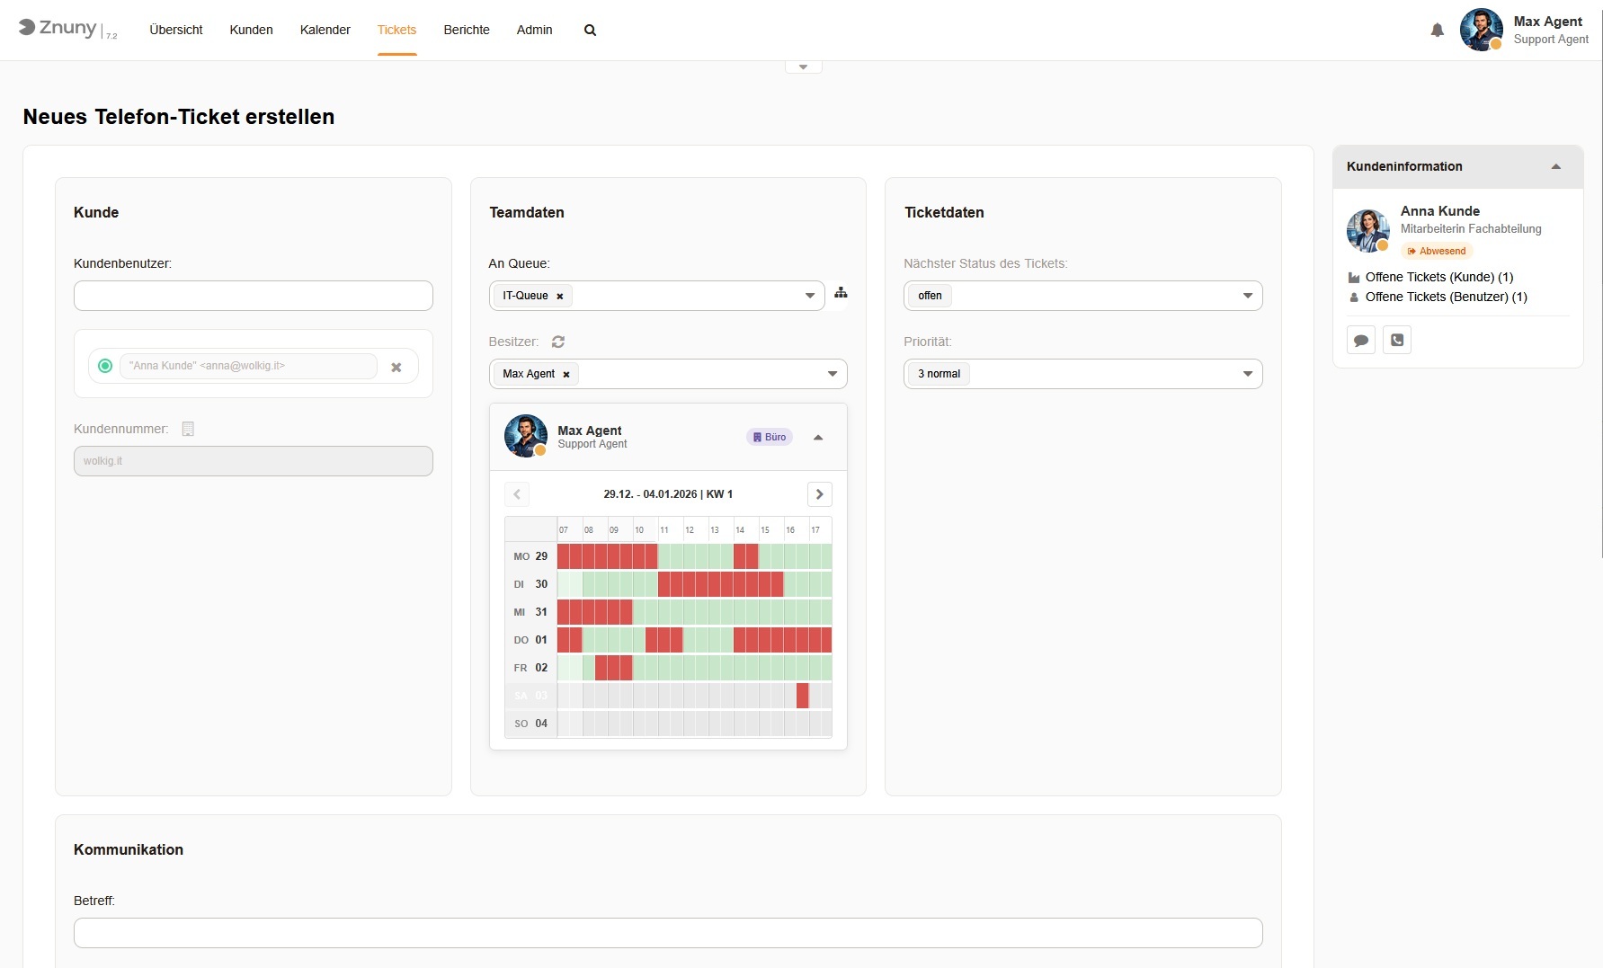Click the queue tree selection icon
The width and height of the screenshot is (1603, 968).
pos(841,293)
